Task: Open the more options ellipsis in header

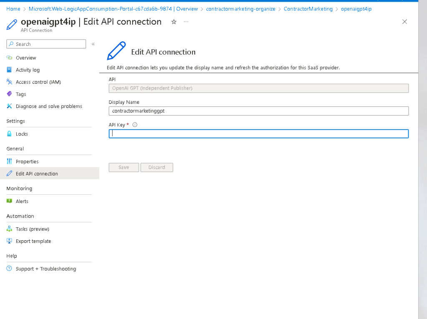Action: (x=186, y=22)
